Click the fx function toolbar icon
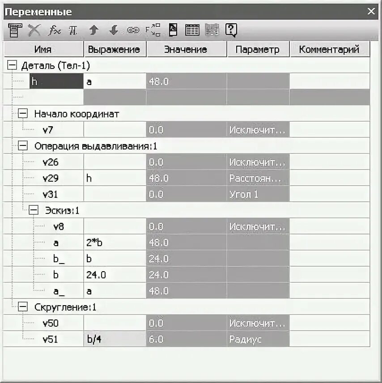The width and height of the screenshot is (382, 383). tap(54, 30)
